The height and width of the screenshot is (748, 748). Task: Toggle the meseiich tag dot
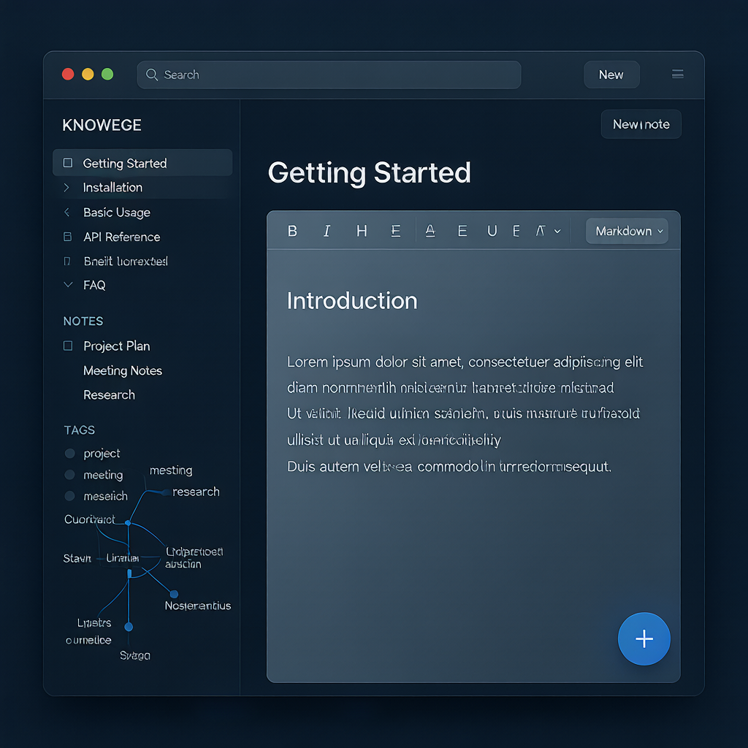tap(69, 496)
